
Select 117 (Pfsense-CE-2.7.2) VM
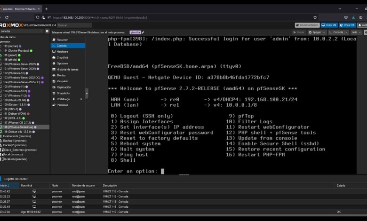tap(17, 123)
